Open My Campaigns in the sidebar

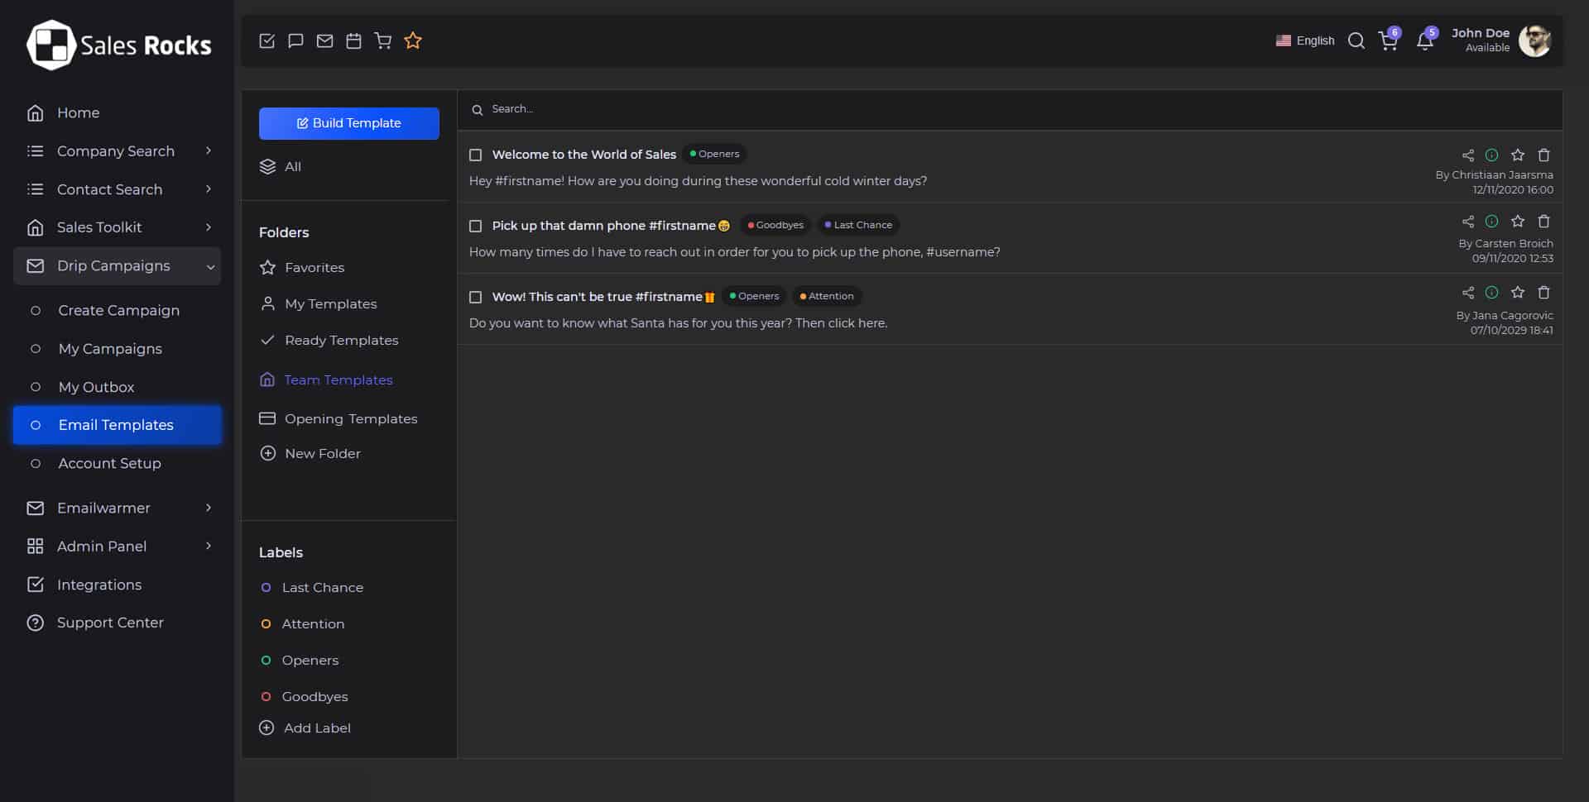pyautogui.click(x=110, y=349)
